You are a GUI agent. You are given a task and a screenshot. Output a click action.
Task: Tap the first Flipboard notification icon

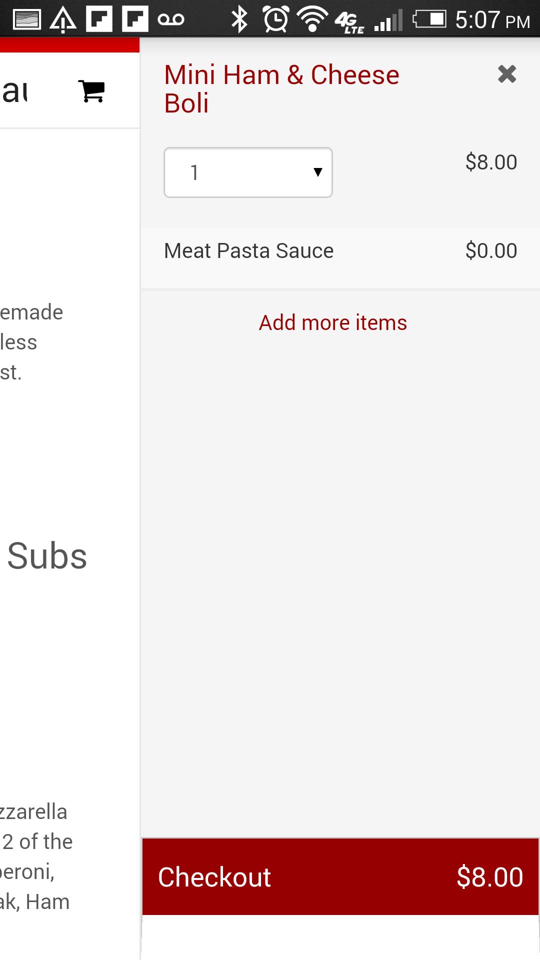pyautogui.click(x=99, y=19)
